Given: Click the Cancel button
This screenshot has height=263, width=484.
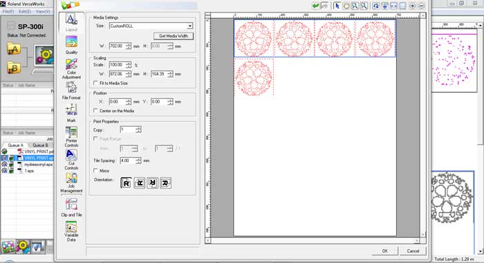Looking at the screenshot, I should pos(413,251).
